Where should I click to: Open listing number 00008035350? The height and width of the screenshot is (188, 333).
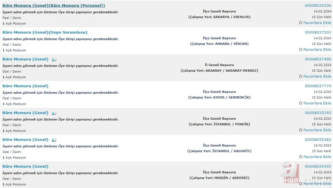pos(318,113)
